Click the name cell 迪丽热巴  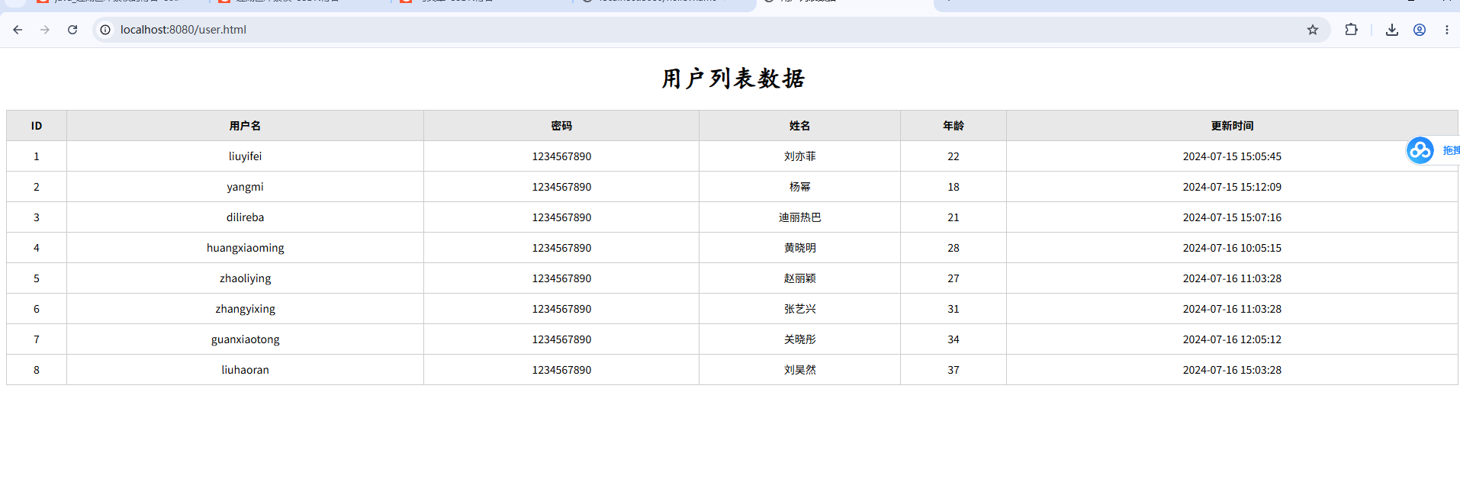[x=799, y=217]
